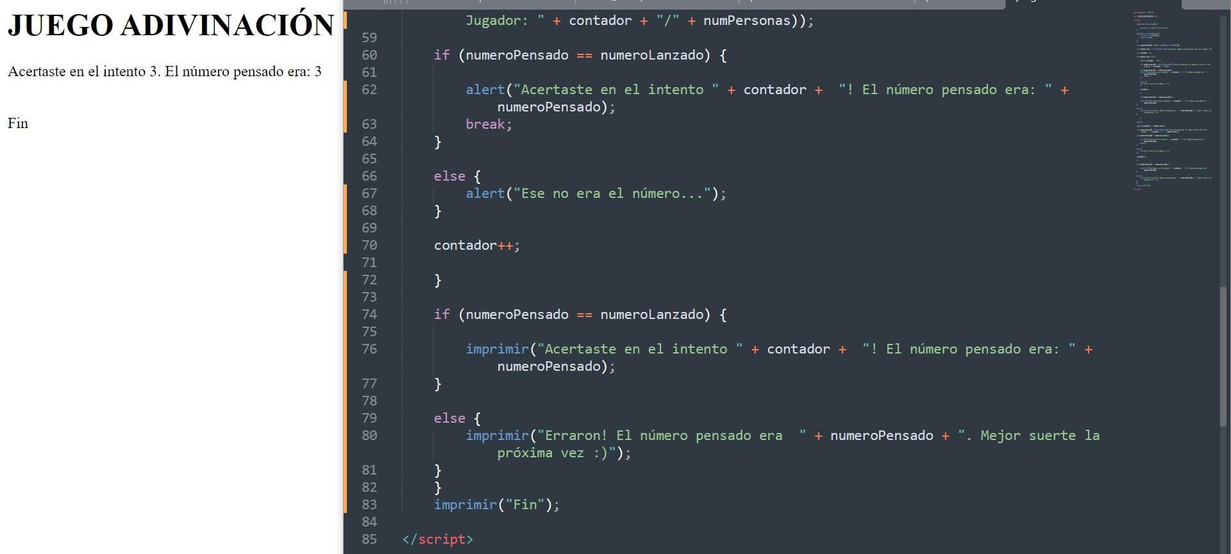Click line number 62 in the gutter

369,90
